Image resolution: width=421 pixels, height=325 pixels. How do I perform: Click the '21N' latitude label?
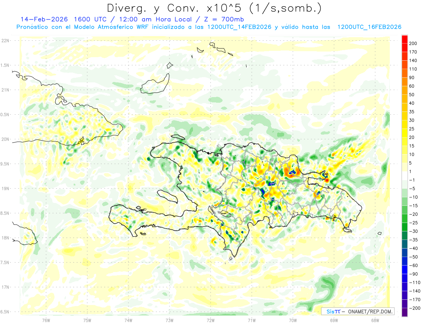pos(5,90)
